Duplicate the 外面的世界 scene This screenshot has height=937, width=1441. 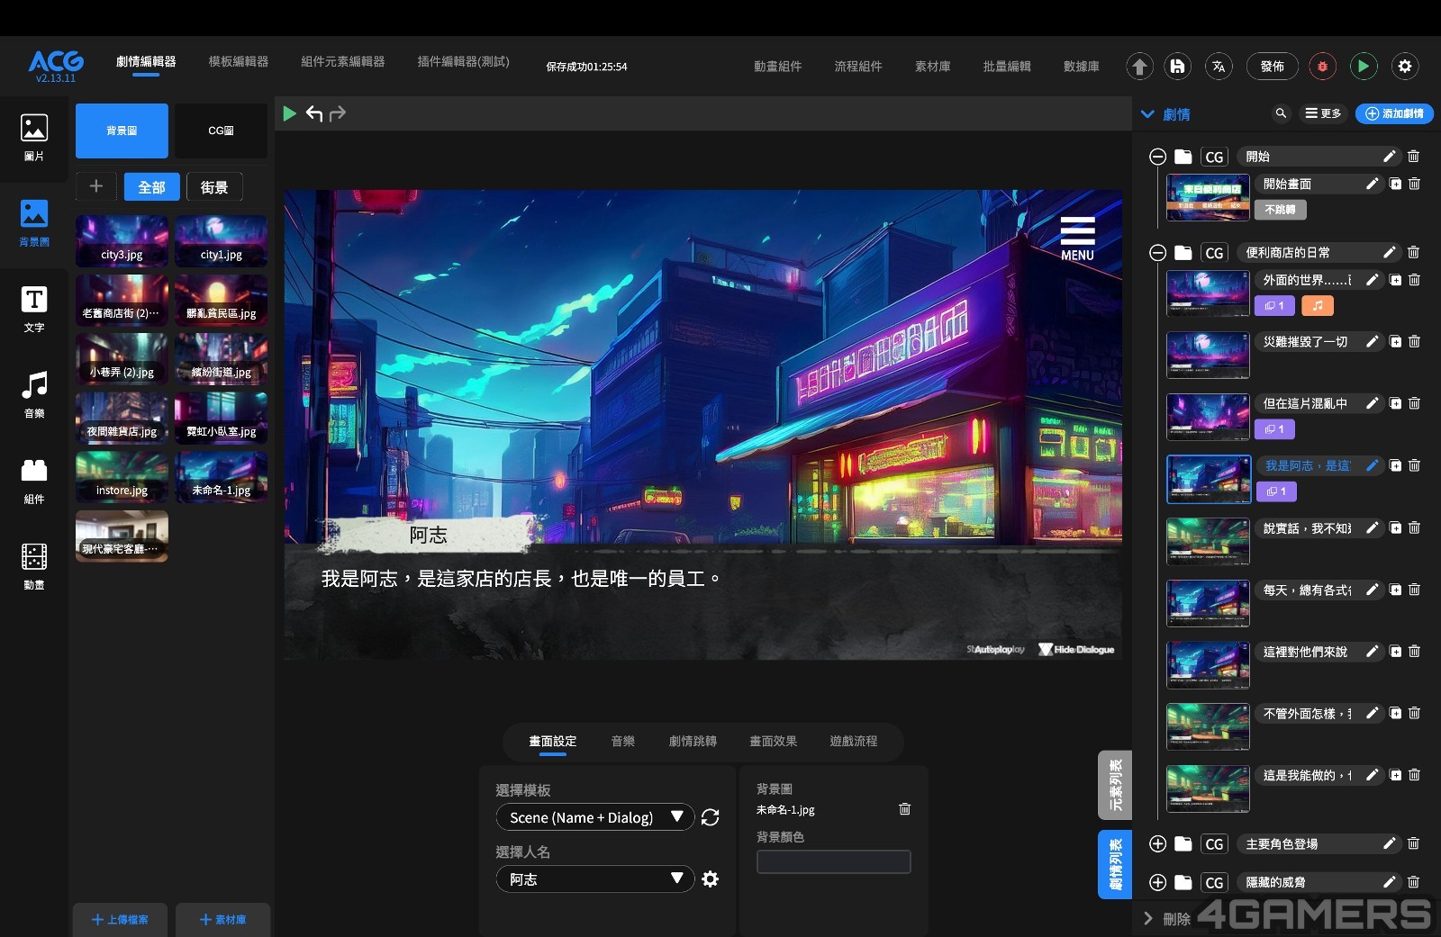pos(1395,280)
